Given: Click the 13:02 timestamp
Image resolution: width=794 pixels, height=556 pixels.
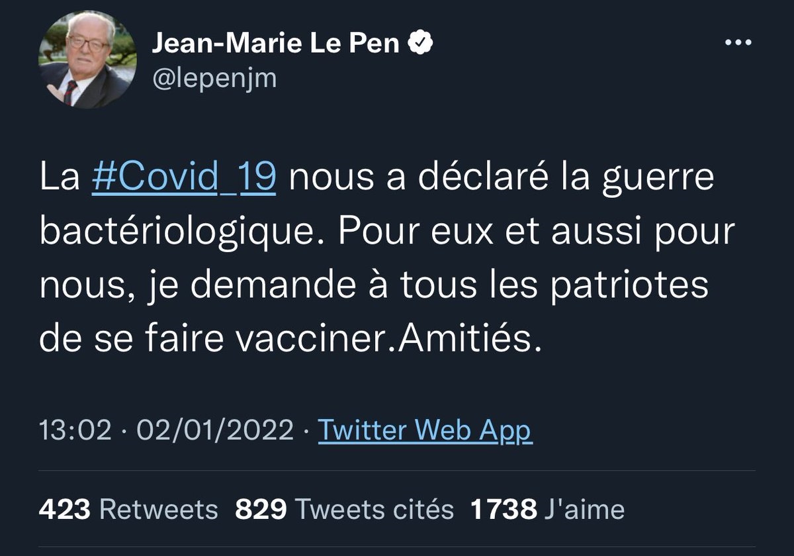Looking at the screenshot, I should (x=75, y=431).
